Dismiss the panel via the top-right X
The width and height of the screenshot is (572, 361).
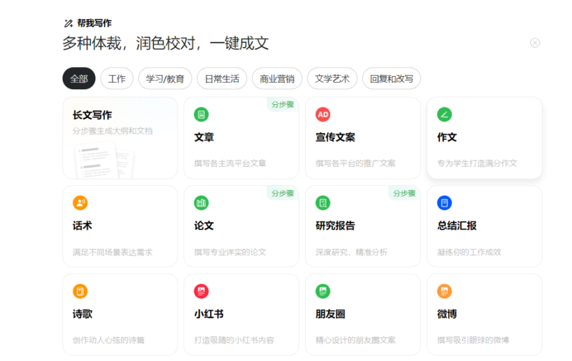534,42
